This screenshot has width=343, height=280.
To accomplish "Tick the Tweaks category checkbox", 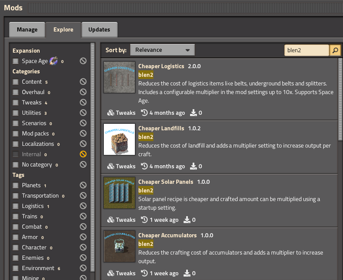I will (16, 103).
